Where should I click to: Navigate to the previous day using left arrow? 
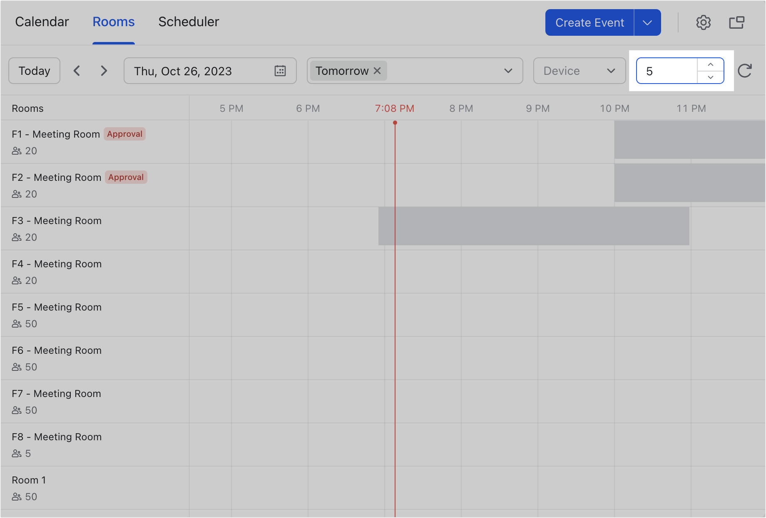click(x=77, y=71)
